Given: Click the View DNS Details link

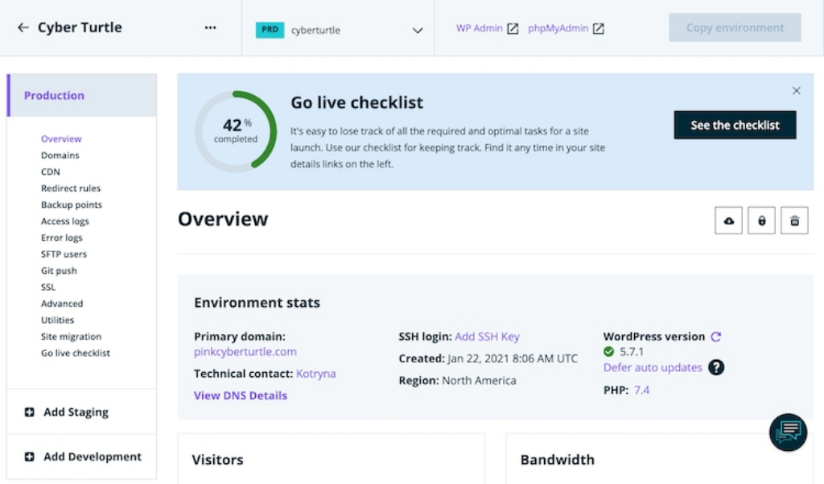Looking at the screenshot, I should (x=240, y=395).
